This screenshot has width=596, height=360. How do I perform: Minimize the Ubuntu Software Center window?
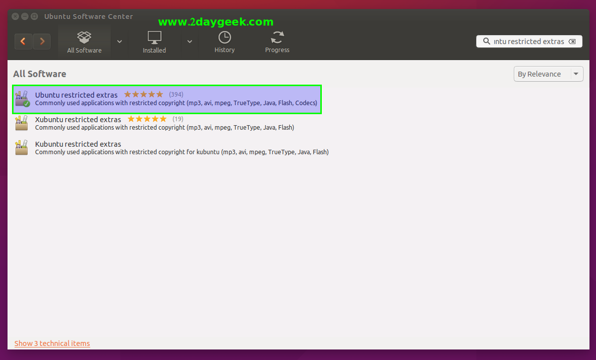(25, 17)
